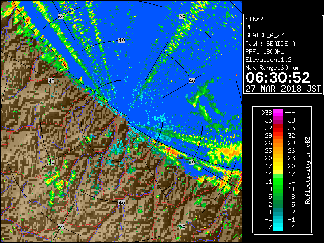
Task: Click the '>38' legend value
Action: pos(267,113)
